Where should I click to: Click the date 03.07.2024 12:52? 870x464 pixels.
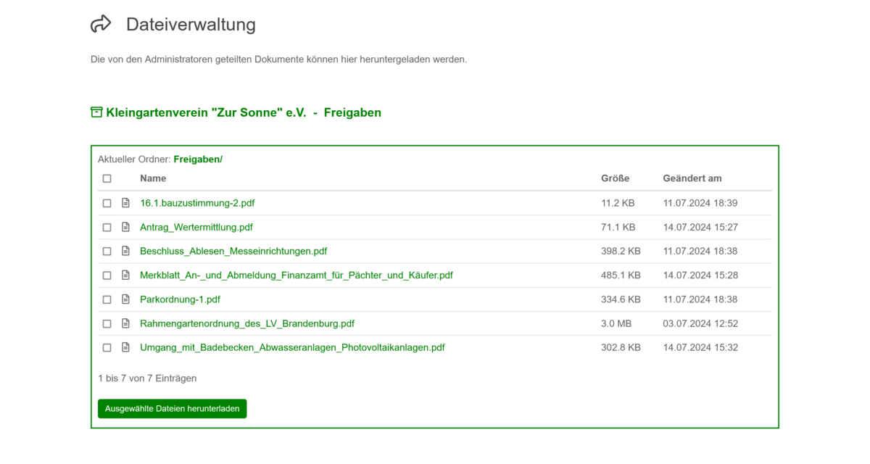700,323
